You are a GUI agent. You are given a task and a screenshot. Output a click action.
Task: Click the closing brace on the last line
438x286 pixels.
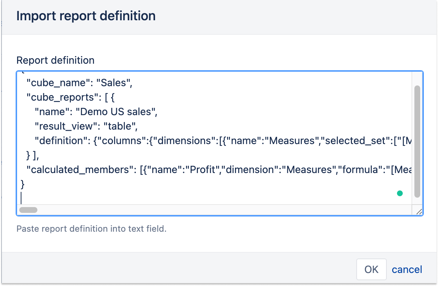pyautogui.click(x=23, y=184)
